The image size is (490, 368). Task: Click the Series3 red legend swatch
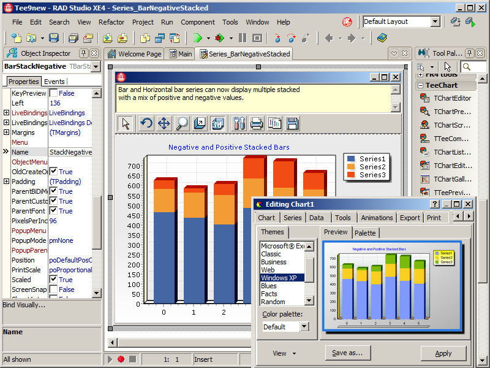[x=351, y=175]
